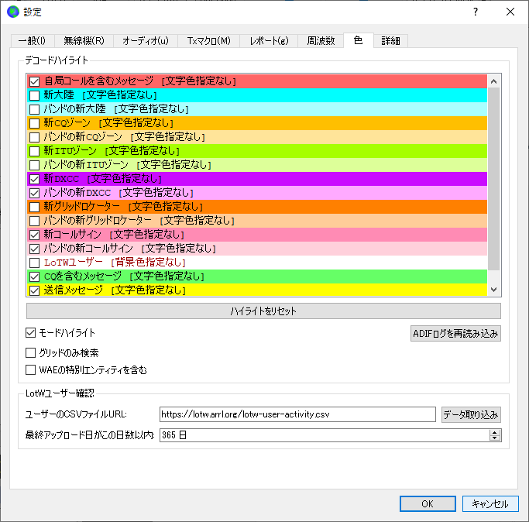Select the Txマクロ(M) tab

pos(208,41)
